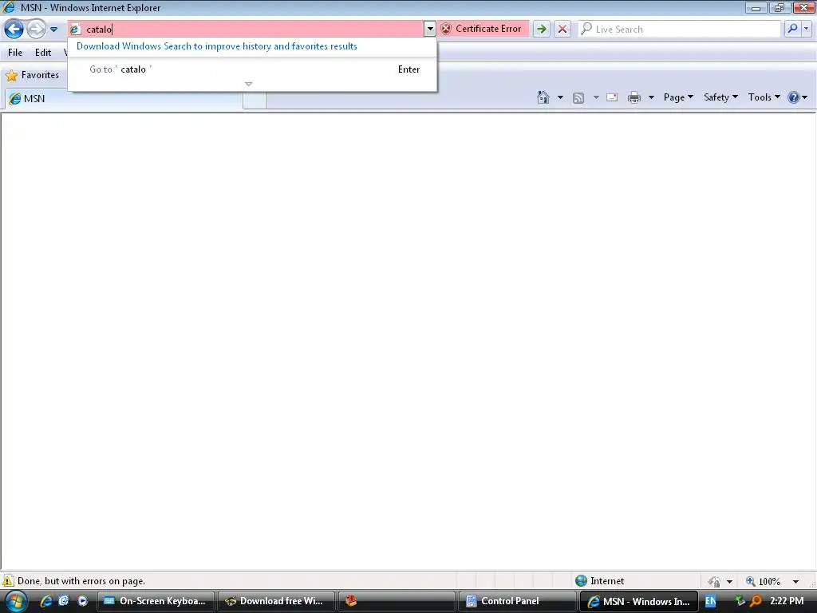Open a new blank tab
Image resolution: width=817 pixels, height=613 pixels.
coord(255,101)
